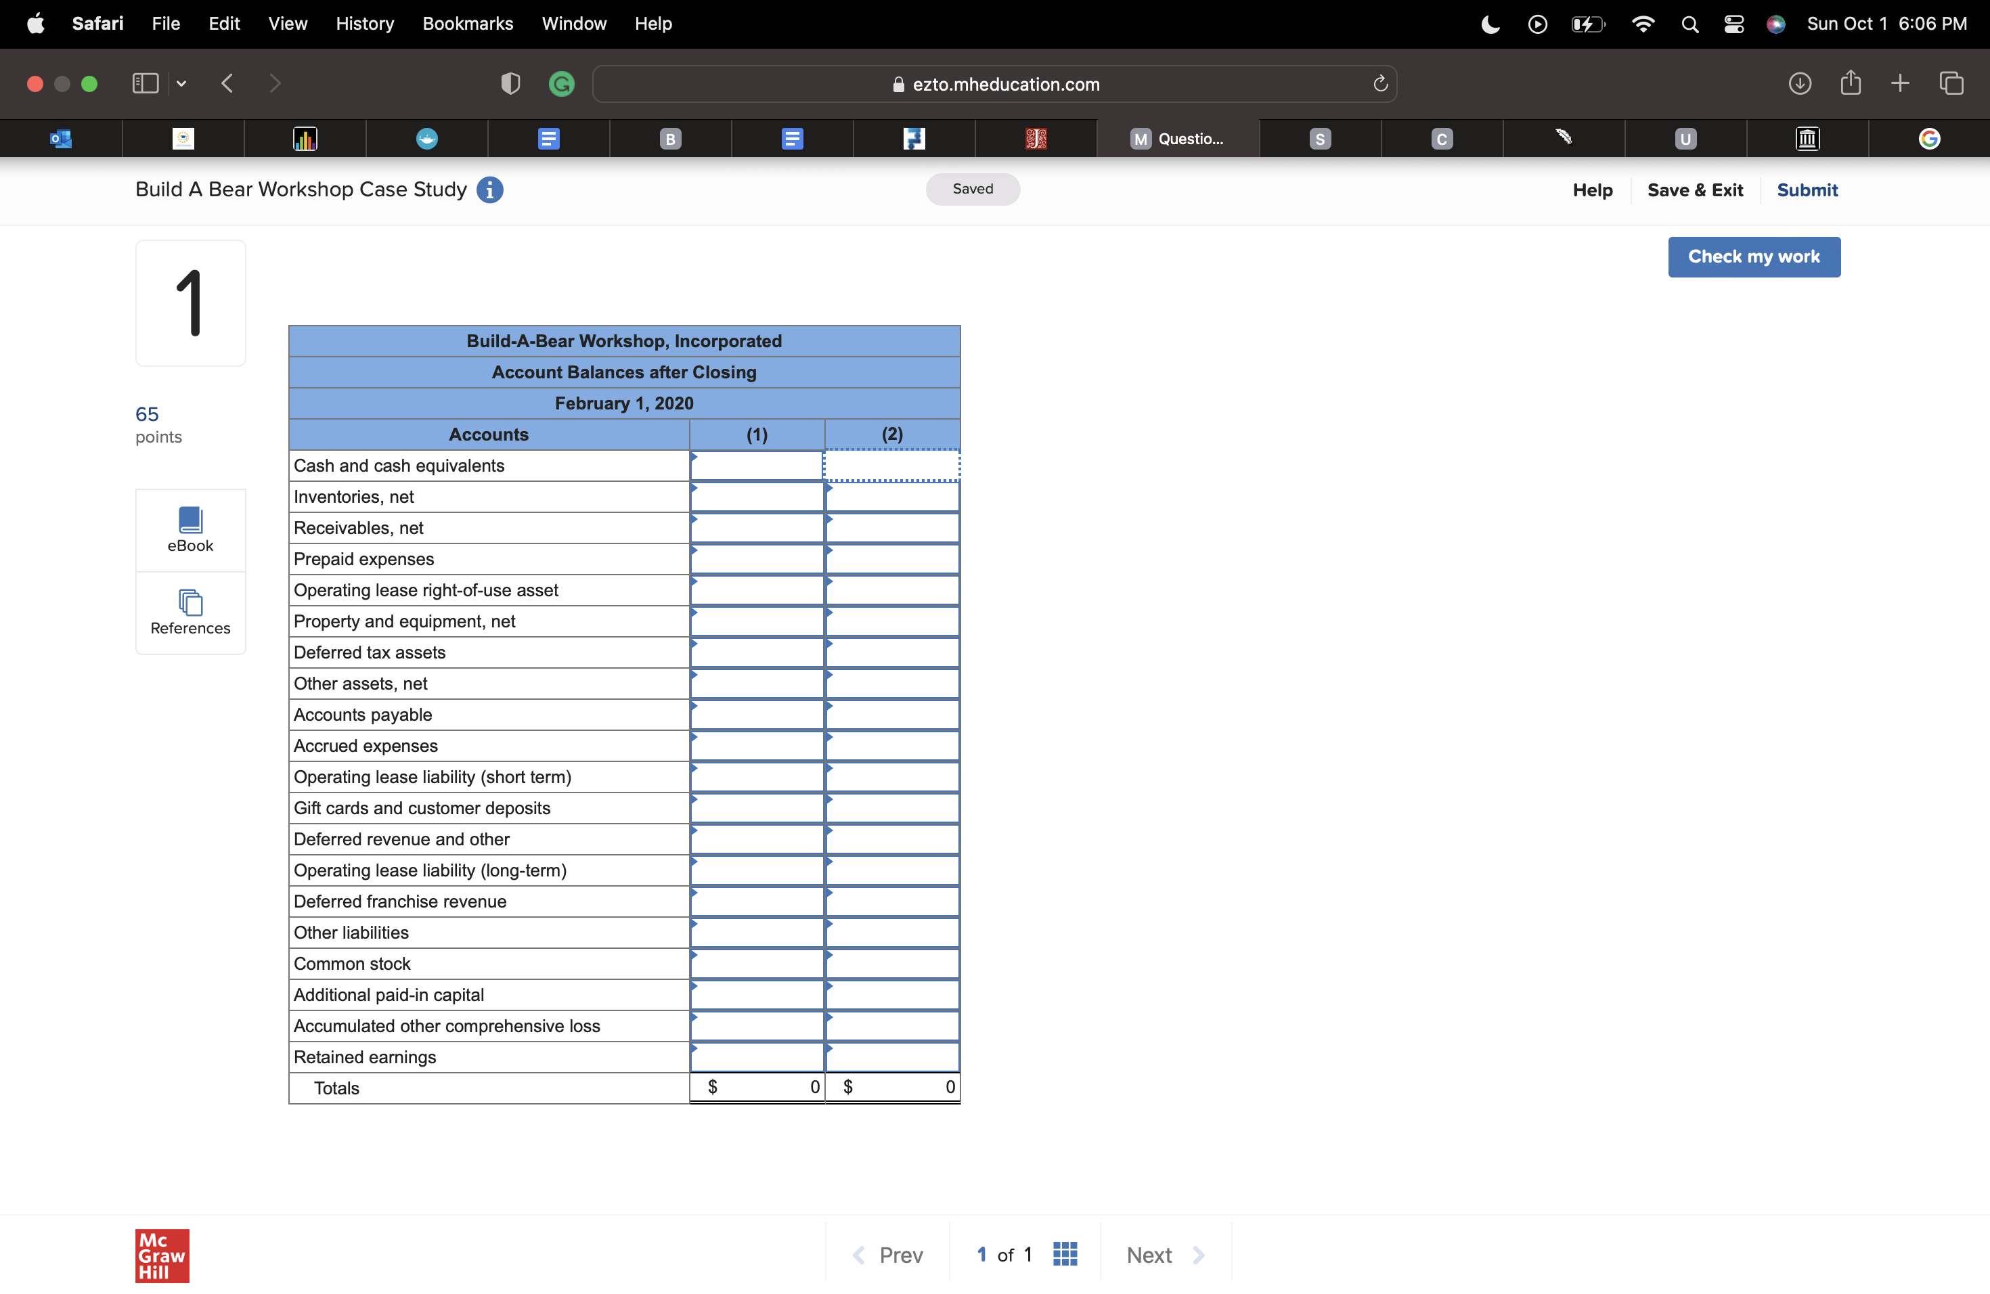Click the Grammarly extension icon
The width and height of the screenshot is (1990, 1294).
(562, 84)
